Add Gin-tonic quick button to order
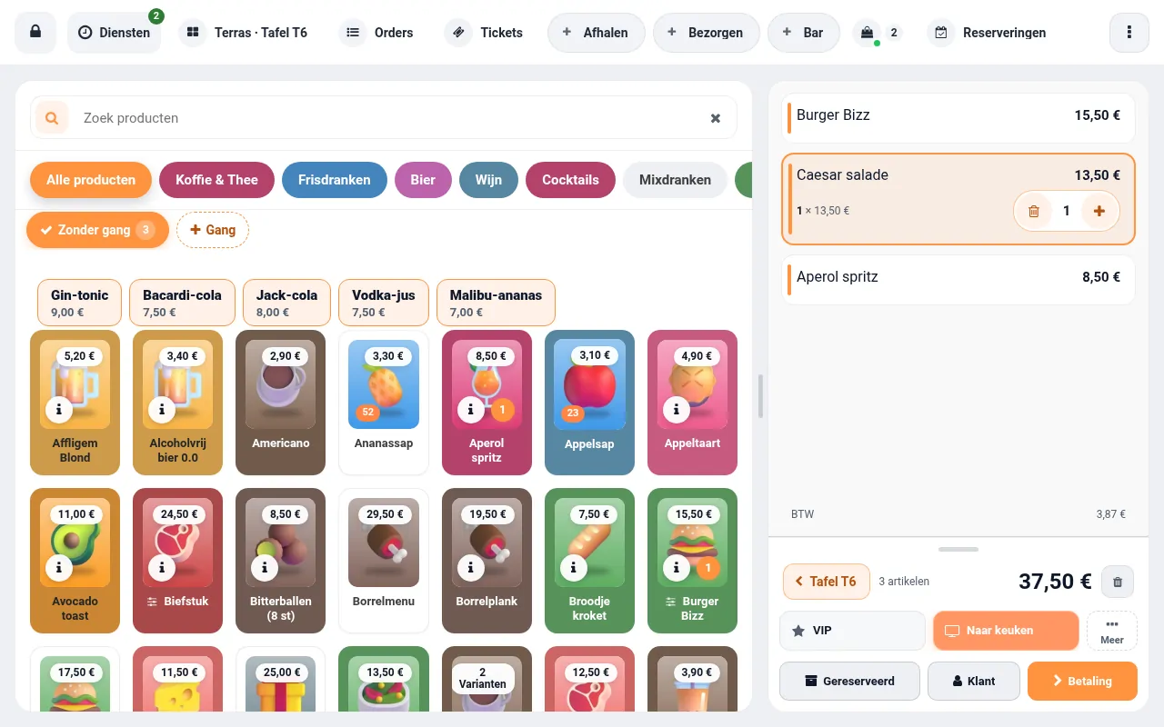The width and height of the screenshot is (1164, 727). click(79, 303)
